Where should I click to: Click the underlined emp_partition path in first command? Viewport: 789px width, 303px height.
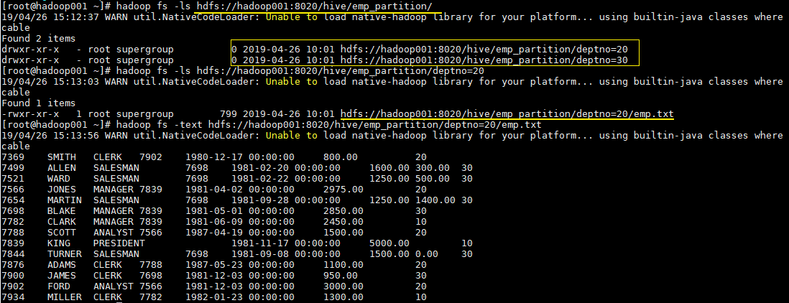[314, 6]
